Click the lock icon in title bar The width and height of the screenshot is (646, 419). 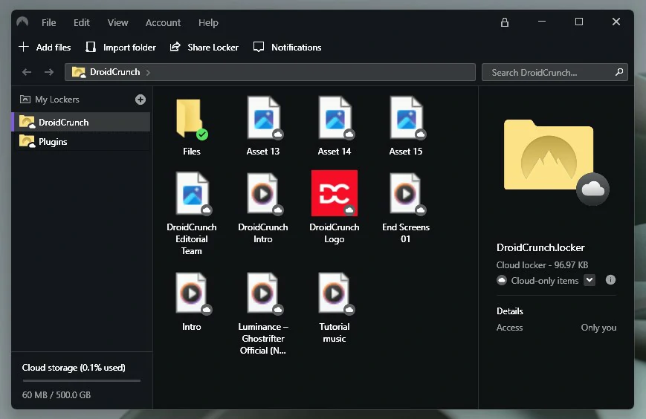click(504, 22)
